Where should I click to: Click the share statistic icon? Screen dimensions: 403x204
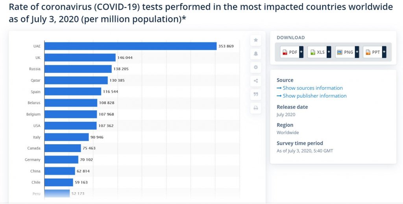click(256, 81)
